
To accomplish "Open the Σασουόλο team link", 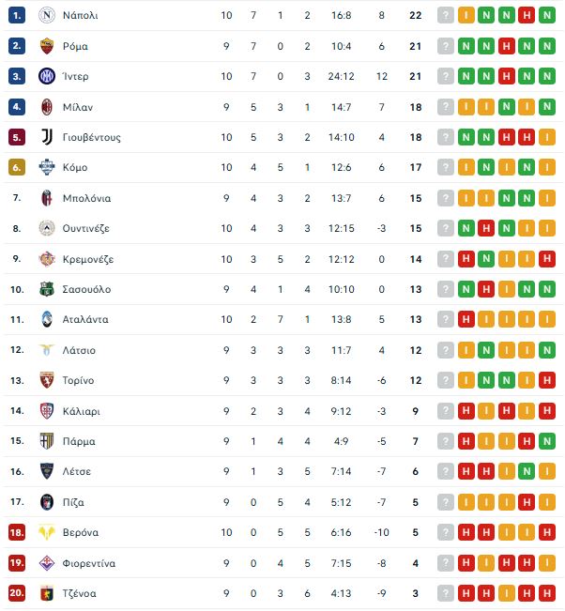I will (x=86, y=289).
